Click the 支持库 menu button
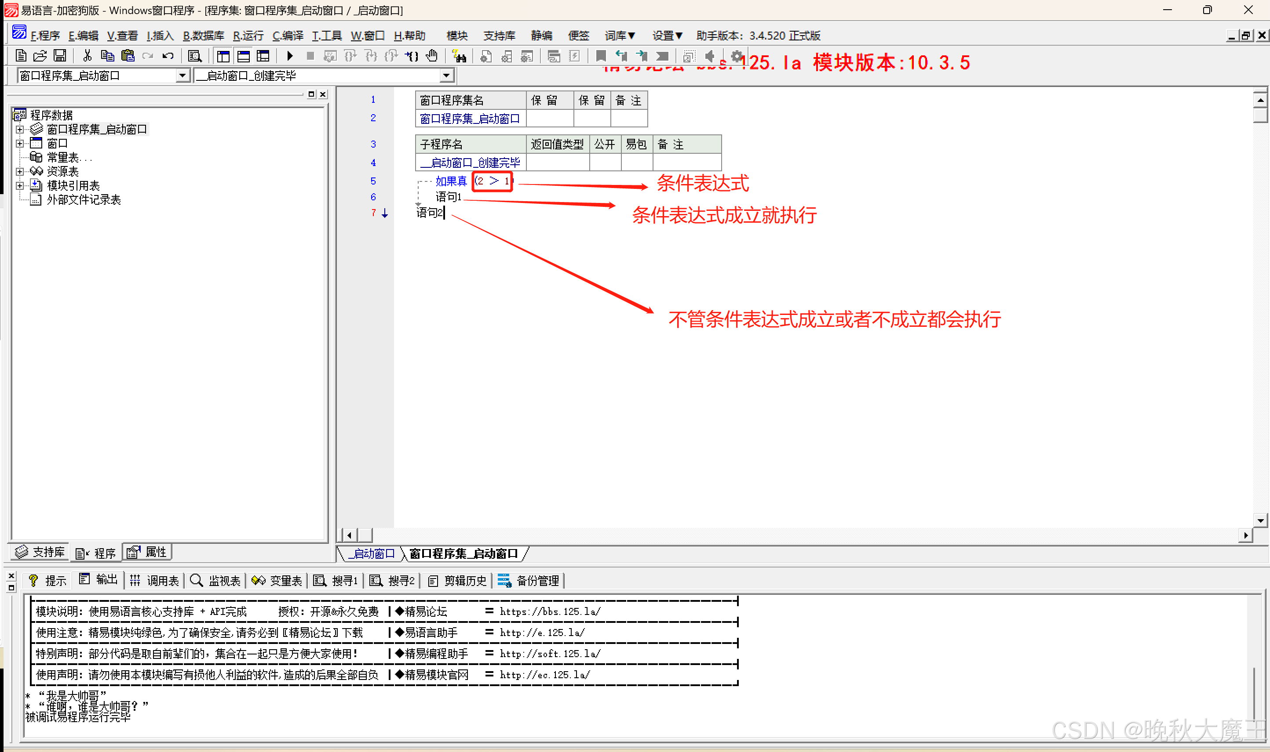This screenshot has width=1270, height=752. pyautogui.click(x=499, y=36)
